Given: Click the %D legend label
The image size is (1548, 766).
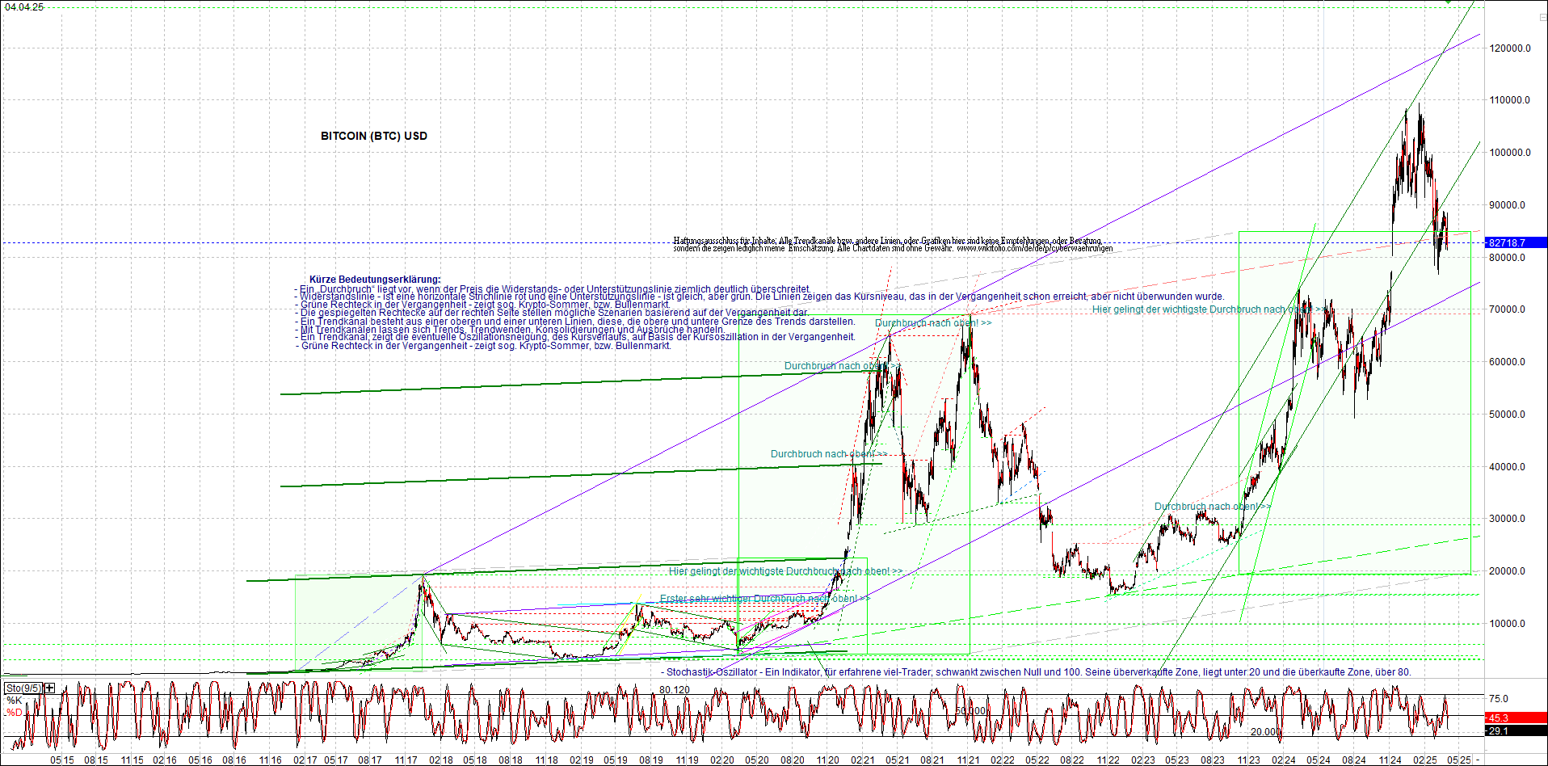Looking at the screenshot, I should pos(14,713).
